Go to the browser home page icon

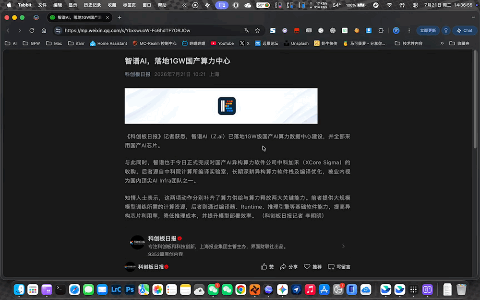[44, 30]
